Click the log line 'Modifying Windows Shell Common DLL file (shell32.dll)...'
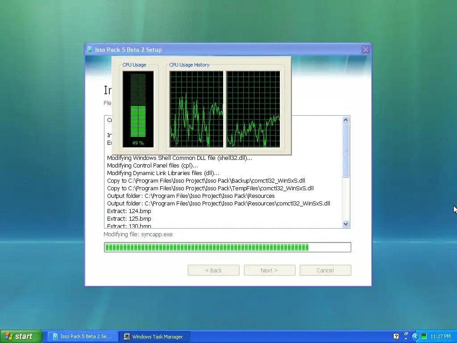 pyautogui.click(x=179, y=158)
